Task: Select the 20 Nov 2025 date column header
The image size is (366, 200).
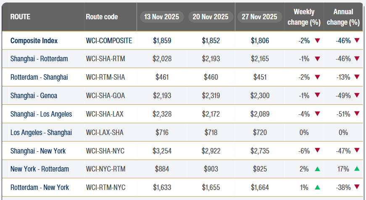Action: click(x=211, y=17)
